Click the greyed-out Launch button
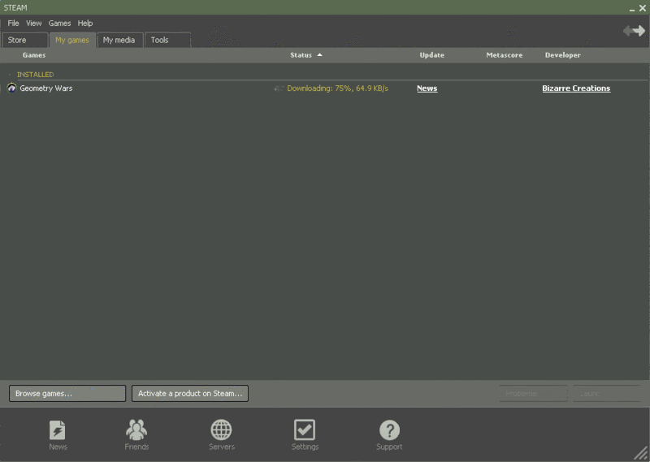Viewport: 650px width, 462px height. pos(607,393)
